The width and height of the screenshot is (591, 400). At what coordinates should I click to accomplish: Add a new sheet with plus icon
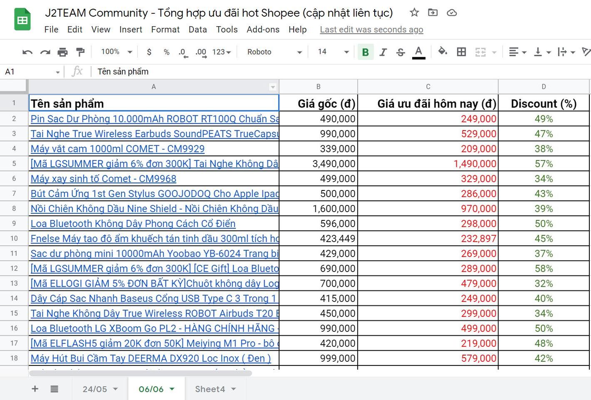35,389
